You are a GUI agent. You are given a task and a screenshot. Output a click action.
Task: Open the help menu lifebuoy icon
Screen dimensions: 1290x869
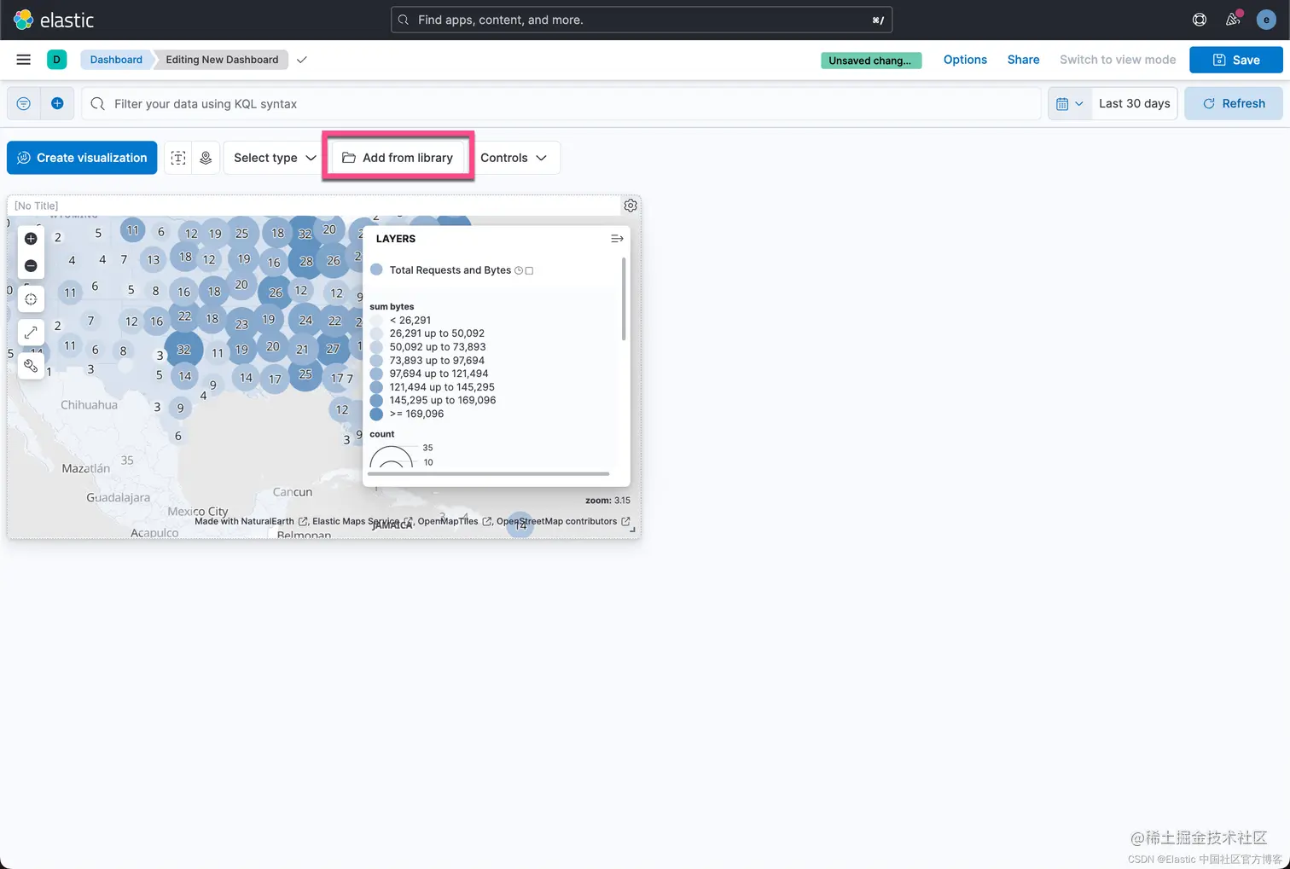(x=1200, y=20)
